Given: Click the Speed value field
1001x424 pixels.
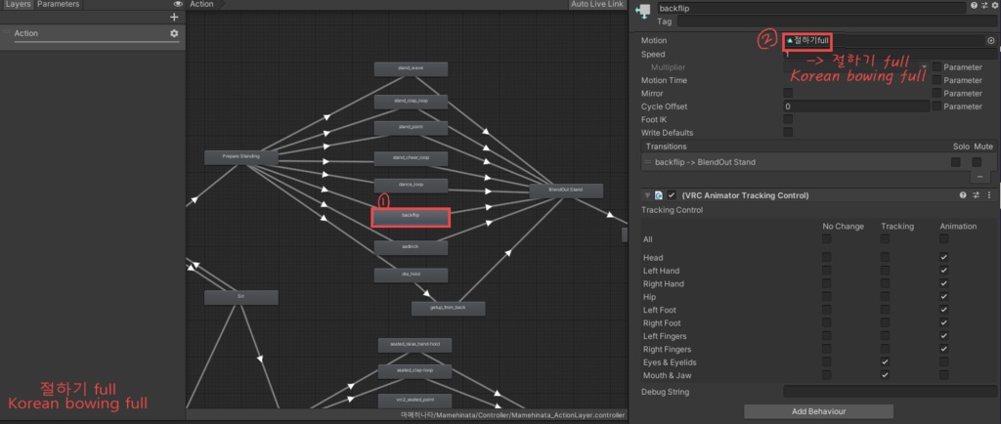Looking at the screenshot, I should (891, 54).
